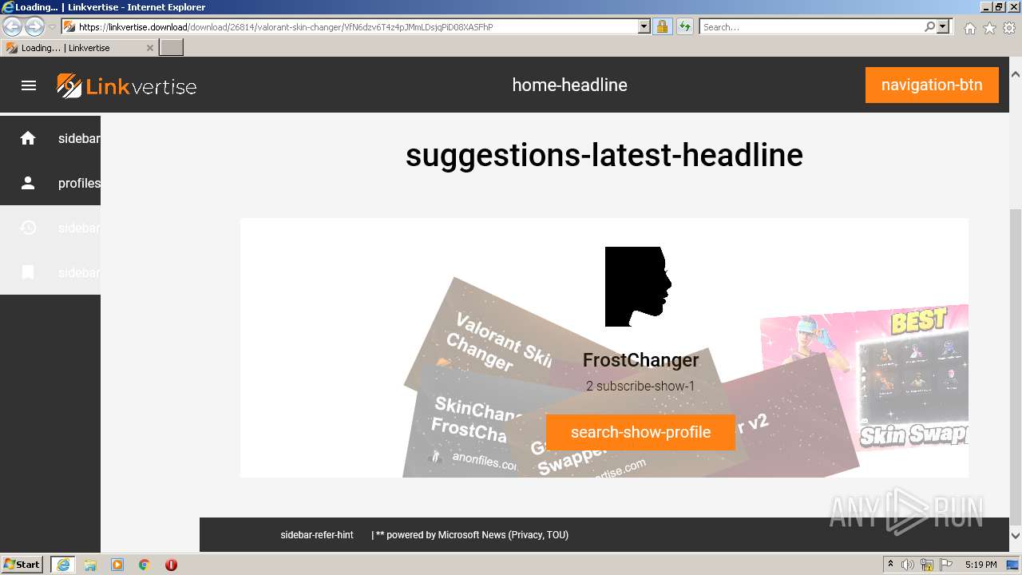The height and width of the screenshot is (575, 1022).
Task: Go forward with the browser Forward arrow
Action: click(34, 26)
